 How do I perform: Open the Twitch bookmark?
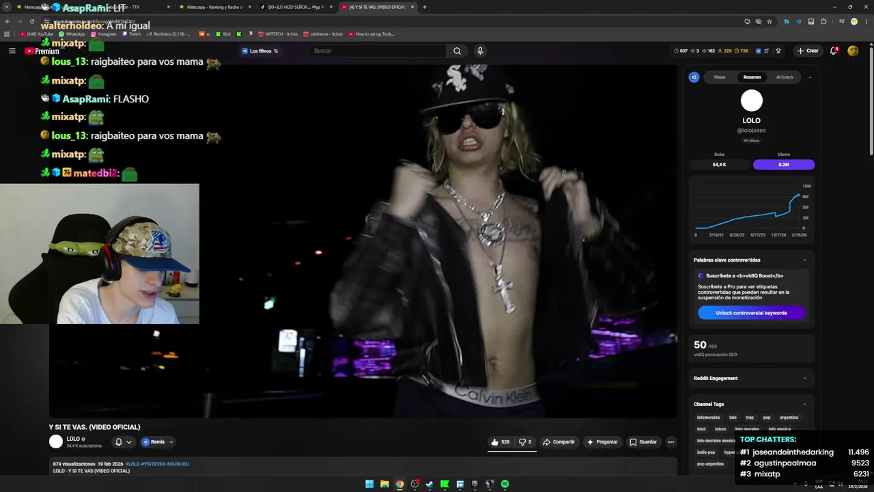[132, 33]
